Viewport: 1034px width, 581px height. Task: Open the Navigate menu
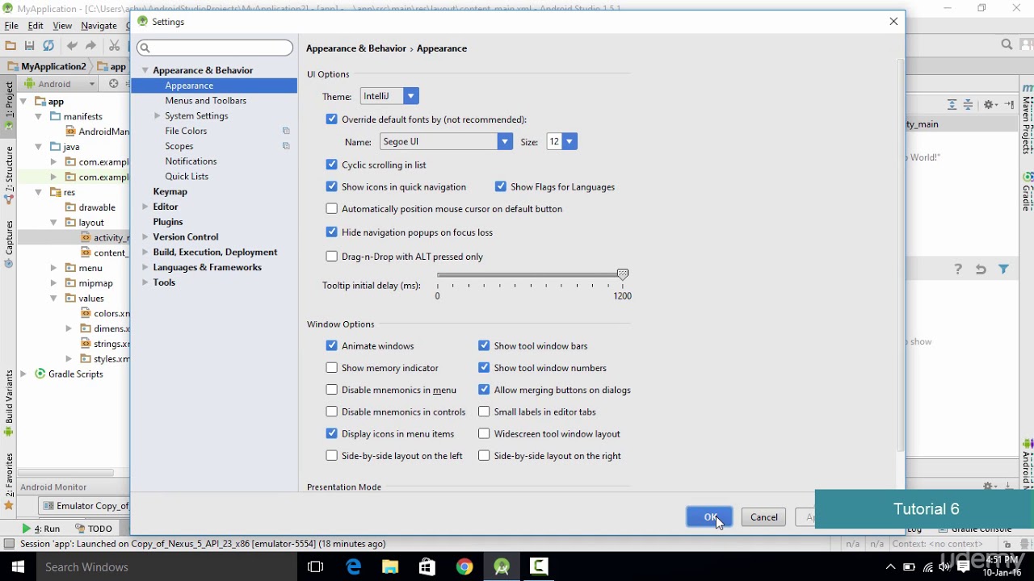click(x=99, y=26)
